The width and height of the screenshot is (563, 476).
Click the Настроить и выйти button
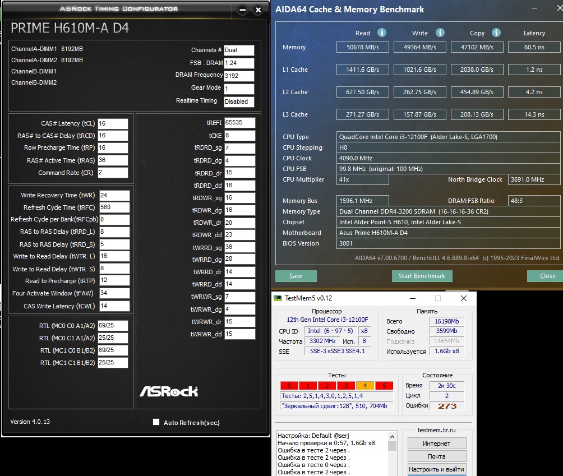point(436,469)
